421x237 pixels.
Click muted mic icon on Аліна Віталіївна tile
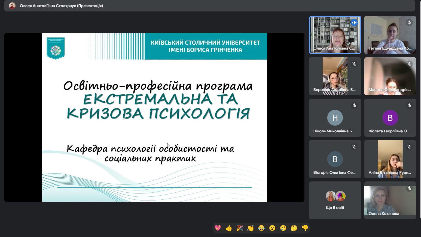[x=409, y=147]
